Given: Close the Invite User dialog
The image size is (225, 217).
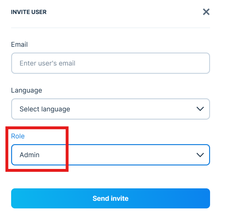Looking at the screenshot, I should point(206,12).
